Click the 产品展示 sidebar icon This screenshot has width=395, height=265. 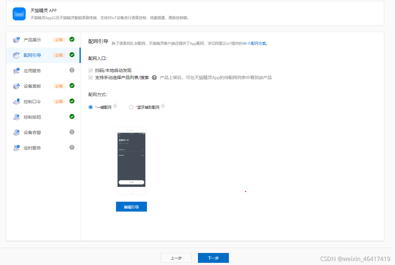[x=16, y=40]
